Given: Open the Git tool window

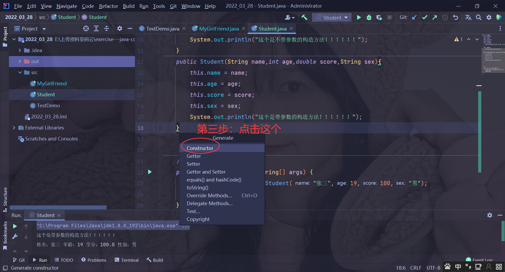Looking at the screenshot, I should click(19, 260).
